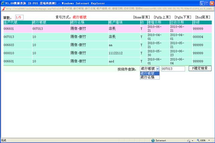Click the search text field containing 007013
The height and width of the screenshot is (143, 215).
point(173,69)
